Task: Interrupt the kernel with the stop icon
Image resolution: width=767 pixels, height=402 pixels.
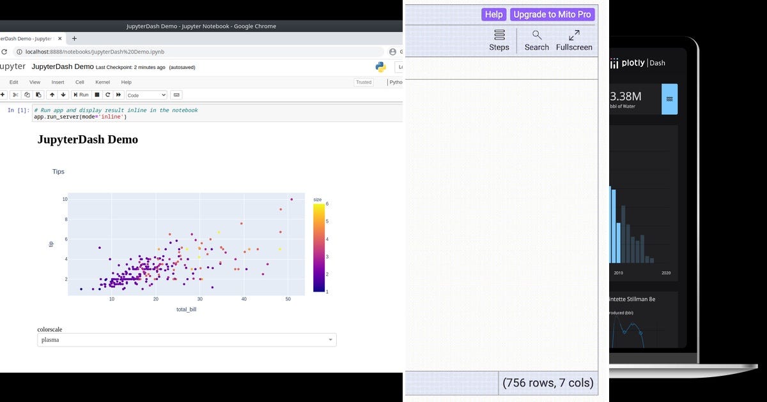Action: [97, 94]
